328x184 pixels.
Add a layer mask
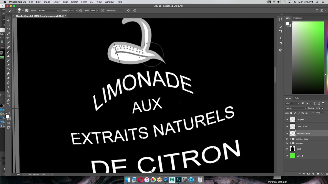pos(309,174)
